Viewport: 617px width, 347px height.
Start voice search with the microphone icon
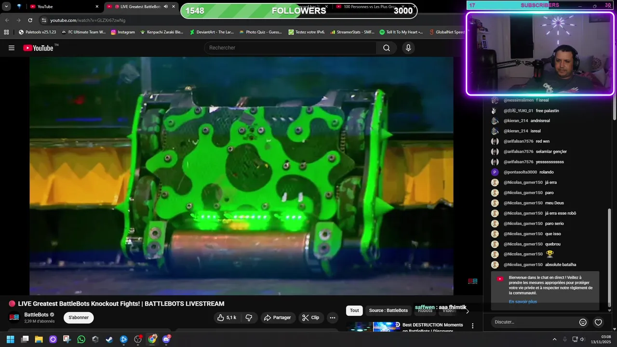(x=408, y=48)
